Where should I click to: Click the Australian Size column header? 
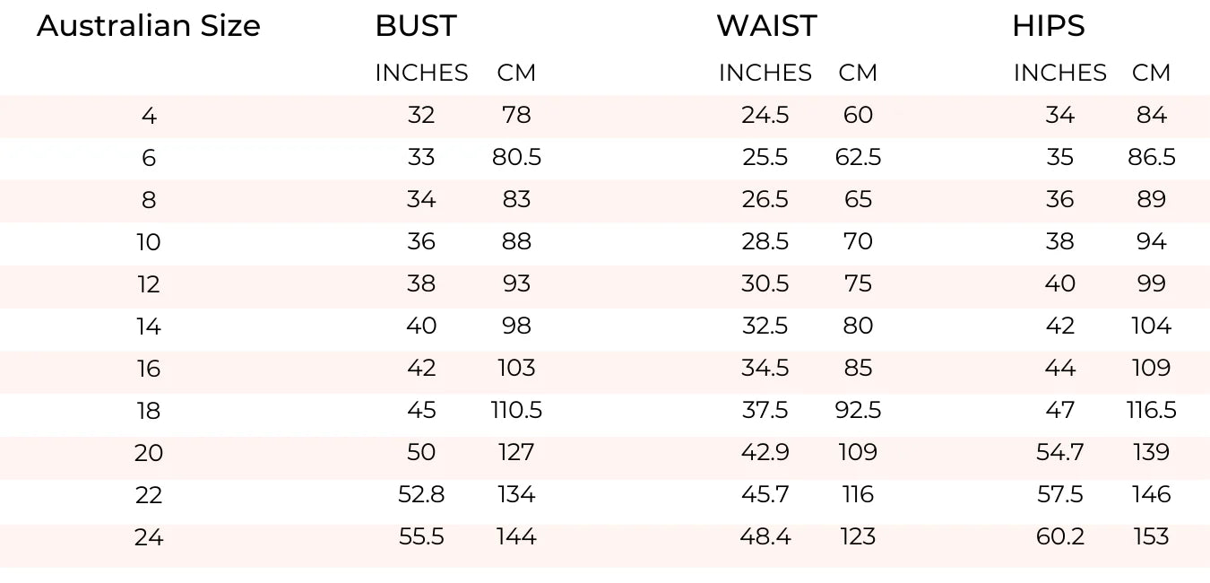[x=149, y=26]
